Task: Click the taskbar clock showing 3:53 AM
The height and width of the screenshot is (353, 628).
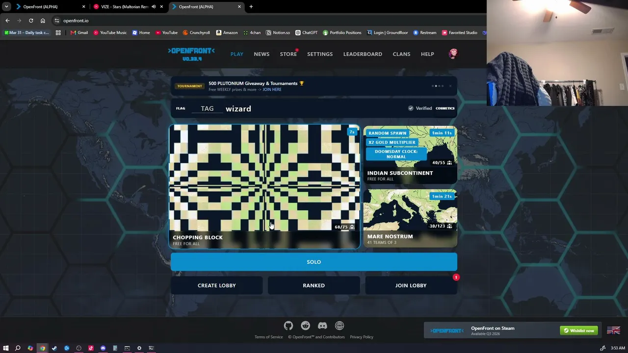Action: coord(618,348)
